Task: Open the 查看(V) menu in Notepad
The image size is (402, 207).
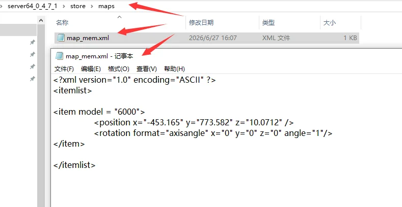Action: point(146,69)
